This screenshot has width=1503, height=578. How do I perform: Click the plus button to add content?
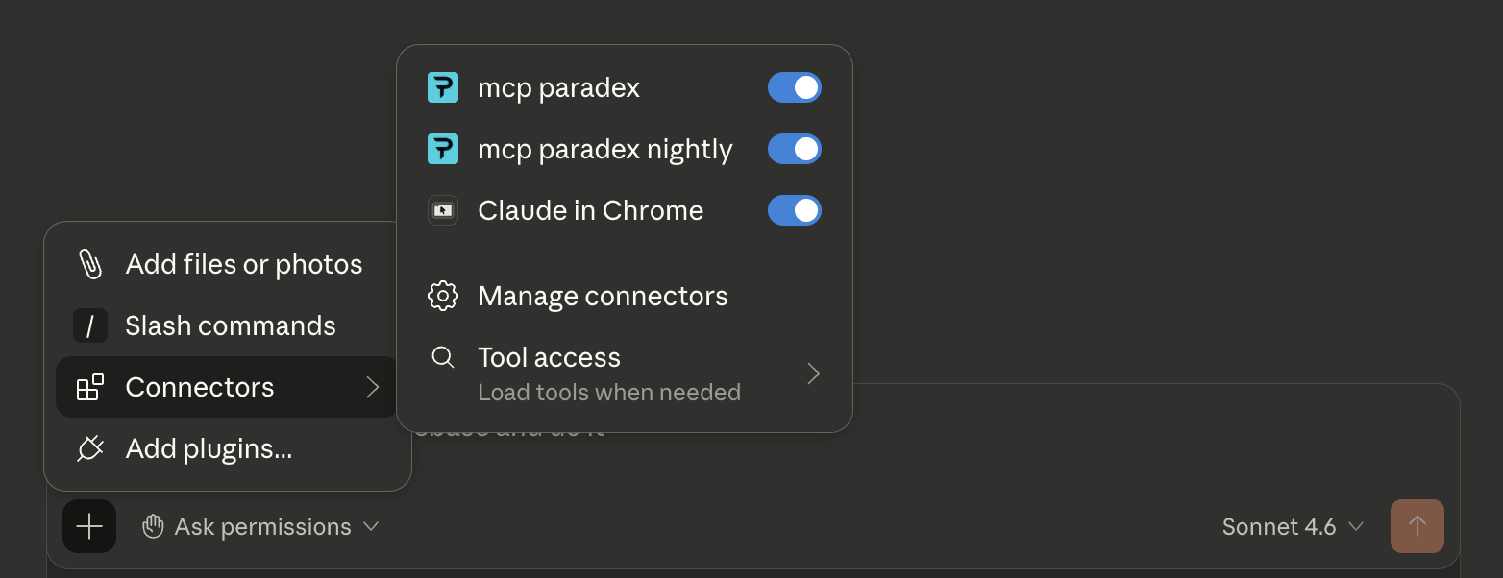click(x=88, y=526)
